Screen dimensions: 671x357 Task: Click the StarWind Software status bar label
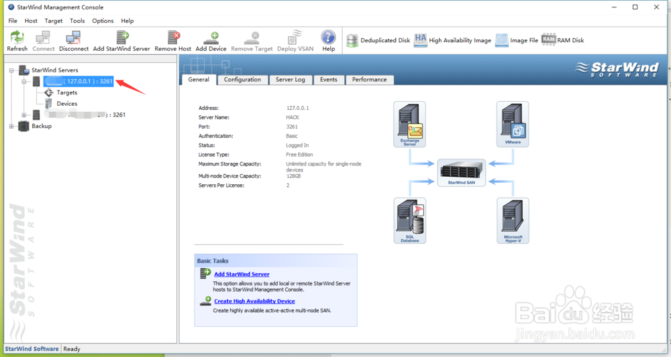coord(32,349)
